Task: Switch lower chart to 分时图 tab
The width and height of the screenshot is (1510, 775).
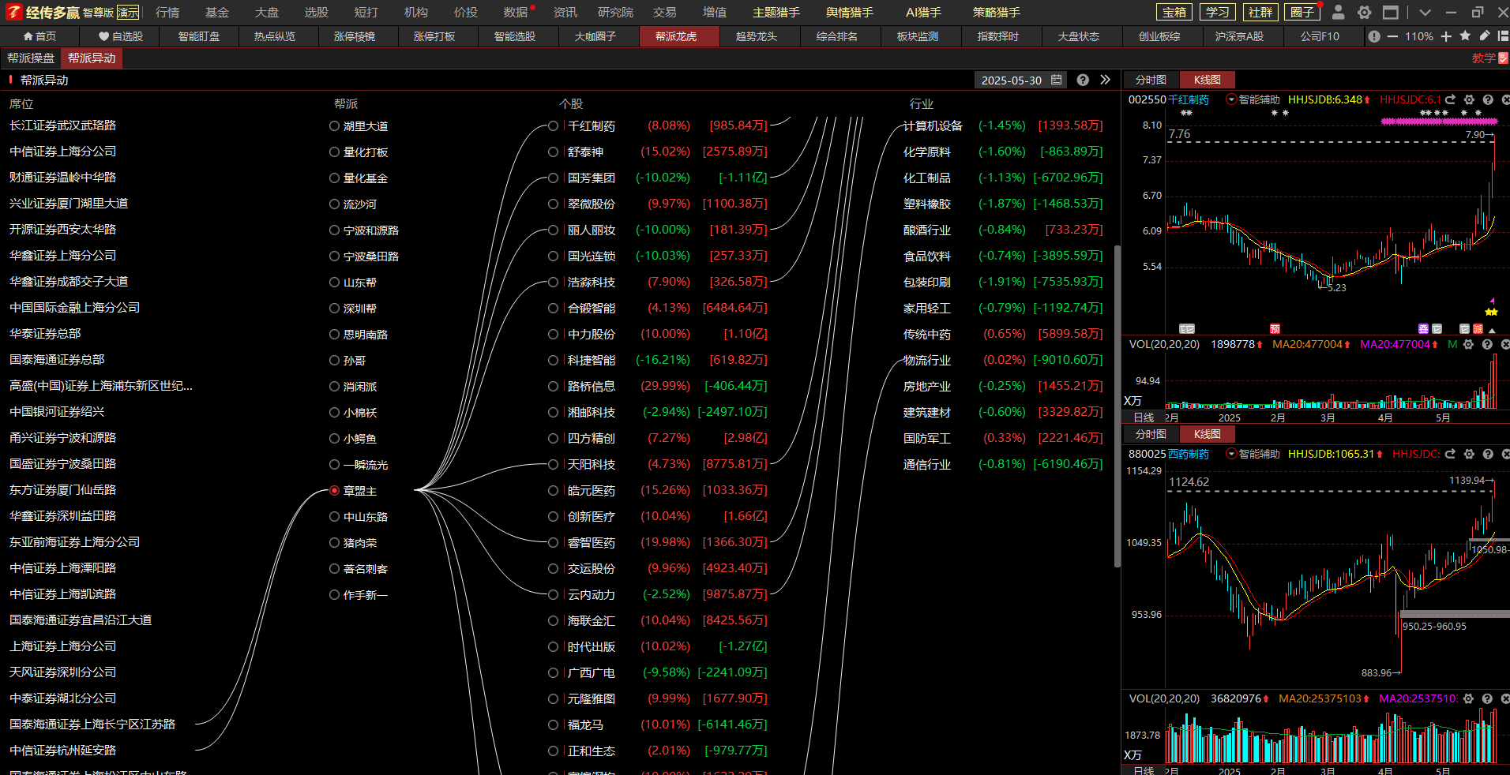Action: point(1151,434)
